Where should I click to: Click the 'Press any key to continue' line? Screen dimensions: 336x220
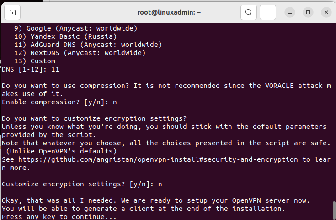[59, 216]
